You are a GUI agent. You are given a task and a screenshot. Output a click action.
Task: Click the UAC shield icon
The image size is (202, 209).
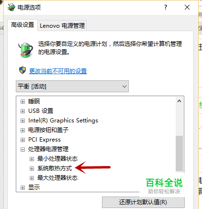22,70
